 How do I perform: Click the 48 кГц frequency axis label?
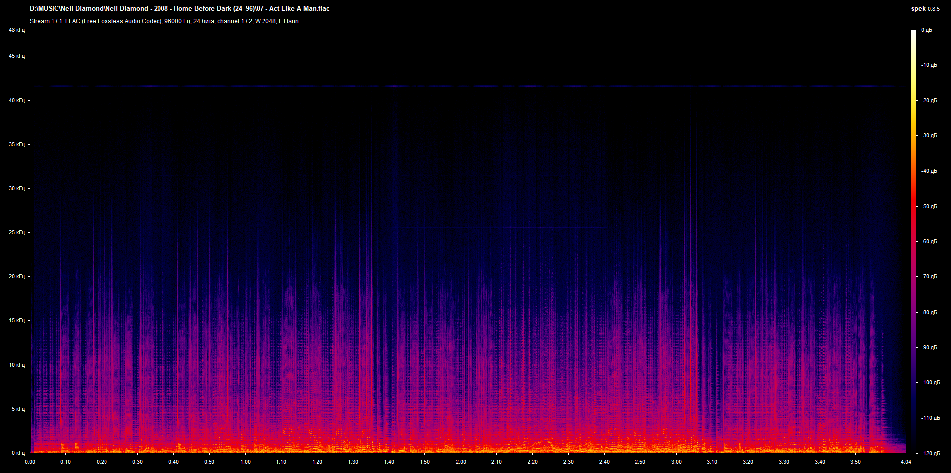(16, 30)
